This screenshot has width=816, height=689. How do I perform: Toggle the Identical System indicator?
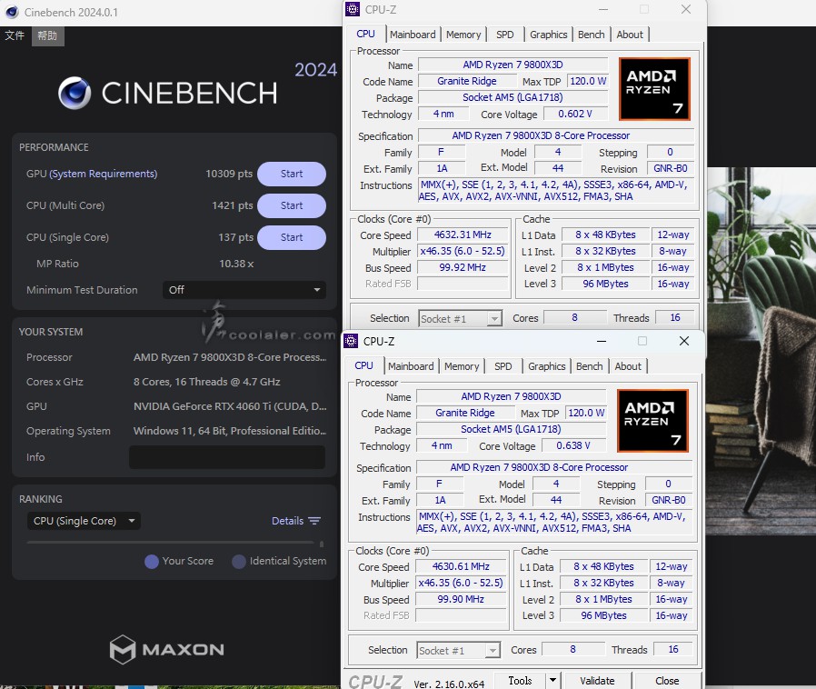239,562
